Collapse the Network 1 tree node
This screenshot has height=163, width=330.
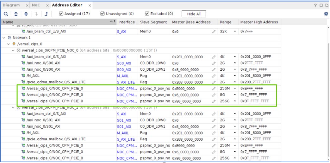click(4, 38)
